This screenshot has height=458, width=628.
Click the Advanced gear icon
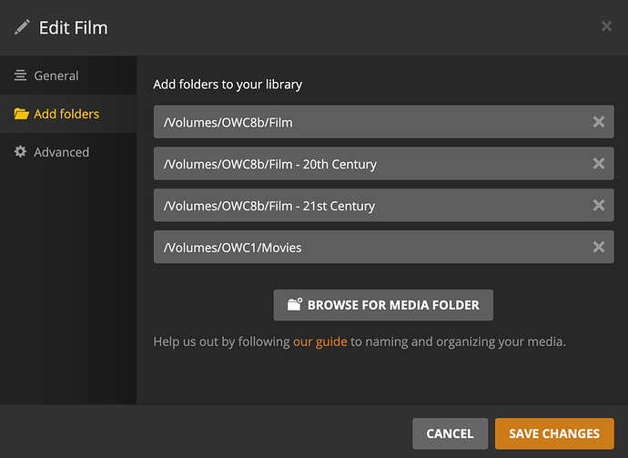pos(20,152)
